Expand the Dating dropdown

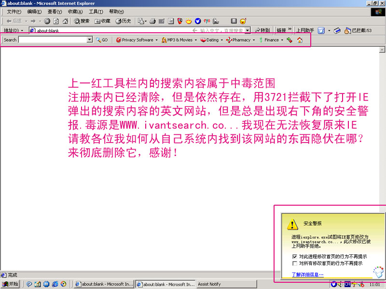[x=222, y=40]
